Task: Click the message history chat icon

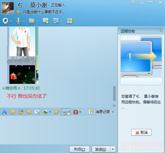Action: click(91, 112)
